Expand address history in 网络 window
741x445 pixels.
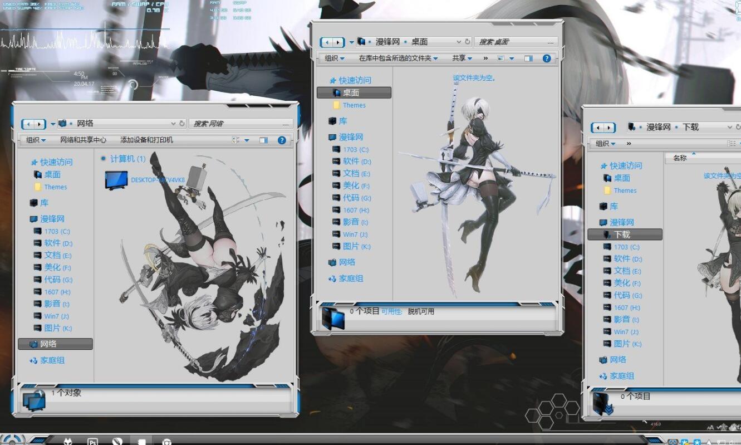click(x=173, y=124)
